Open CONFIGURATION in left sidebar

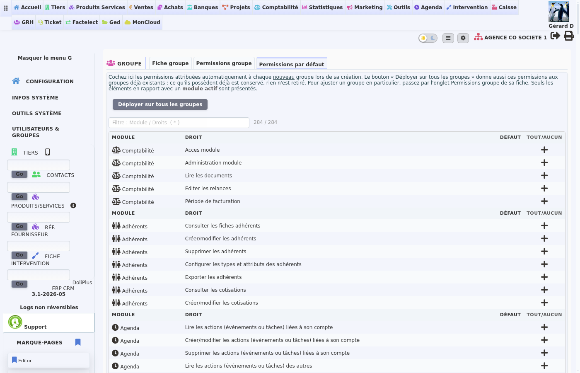(x=50, y=82)
